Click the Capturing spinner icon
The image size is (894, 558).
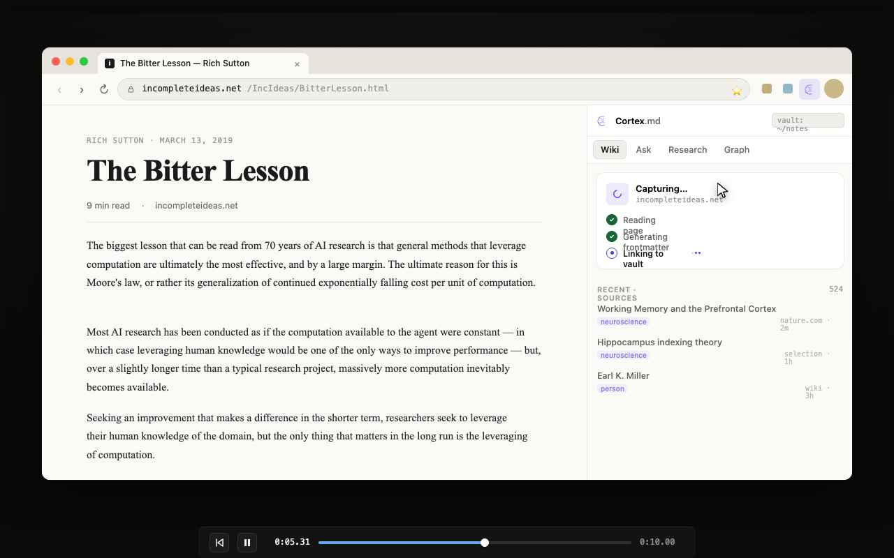pos(617,194)
